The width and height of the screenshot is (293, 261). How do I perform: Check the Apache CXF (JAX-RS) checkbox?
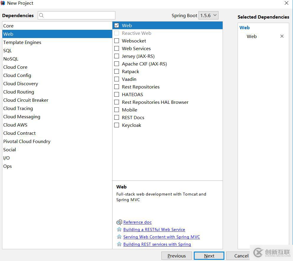(117, 64)
